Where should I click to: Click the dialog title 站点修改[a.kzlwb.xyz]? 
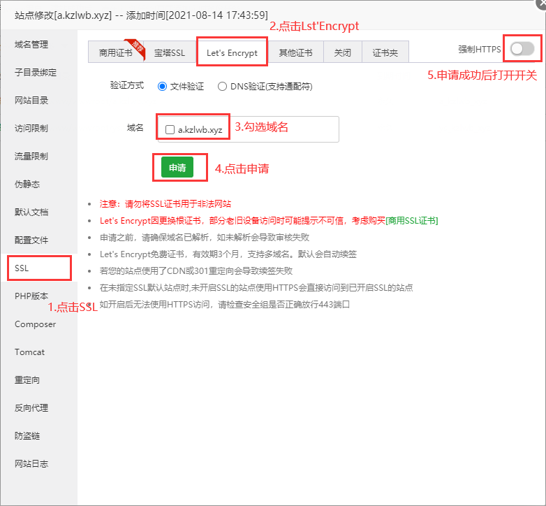[x=63, y=15]
